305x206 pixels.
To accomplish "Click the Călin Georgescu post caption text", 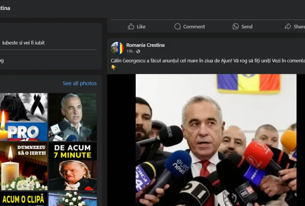I will pyautogui.click(x=206, y=61).
